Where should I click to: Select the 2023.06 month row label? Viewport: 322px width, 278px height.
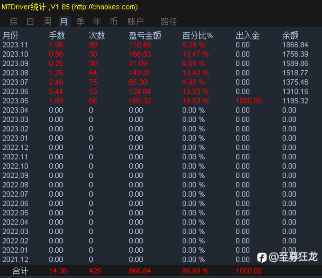(15, 91)
